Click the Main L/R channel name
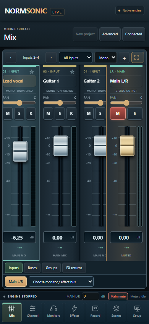Viewport: 149px width, 324px height. tap(126, 81)
